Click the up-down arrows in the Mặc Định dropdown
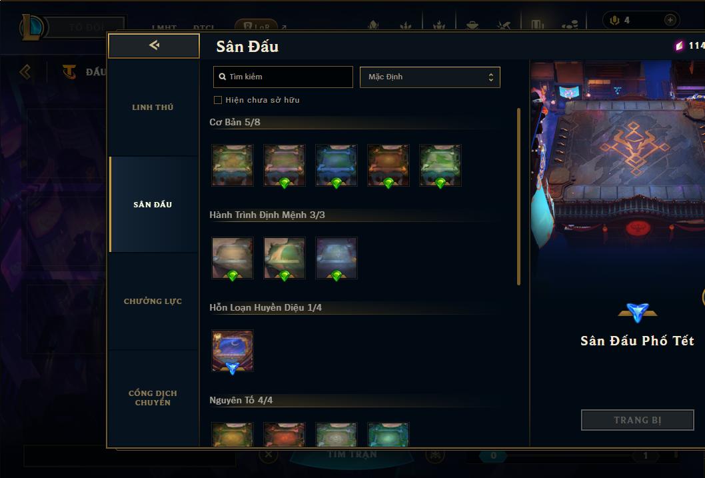Image resolution: width=705 pixels, height=478 pixels. pyautogui.click(x=491, y=77)
